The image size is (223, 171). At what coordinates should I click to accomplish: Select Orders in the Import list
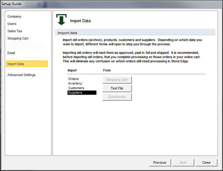point(74,79)
